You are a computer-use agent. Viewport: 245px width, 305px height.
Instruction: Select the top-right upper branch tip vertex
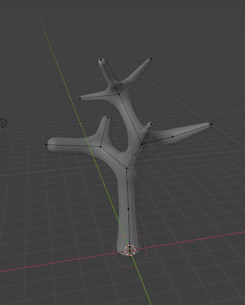pos(151,59)
